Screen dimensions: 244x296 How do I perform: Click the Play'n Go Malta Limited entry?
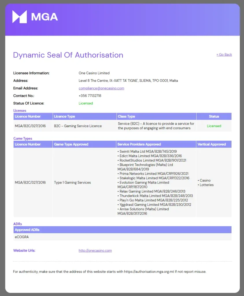[x=153, y=200]
